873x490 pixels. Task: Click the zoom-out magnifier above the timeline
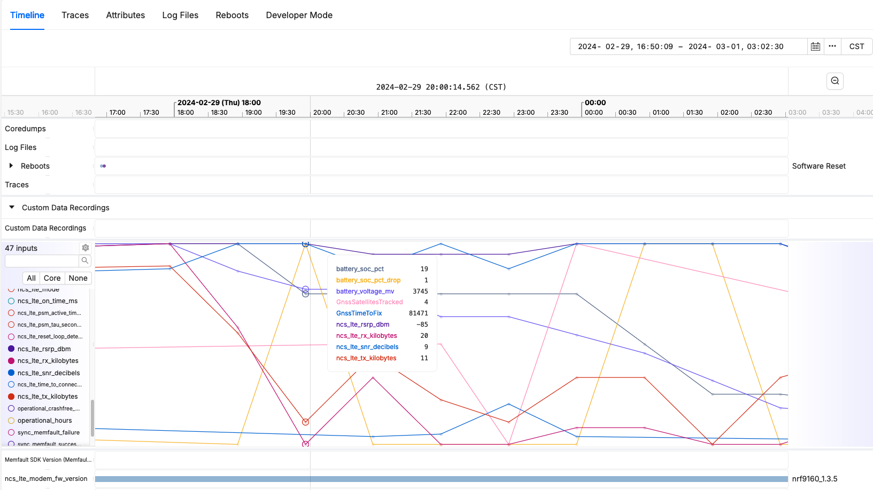pos(835,81)
